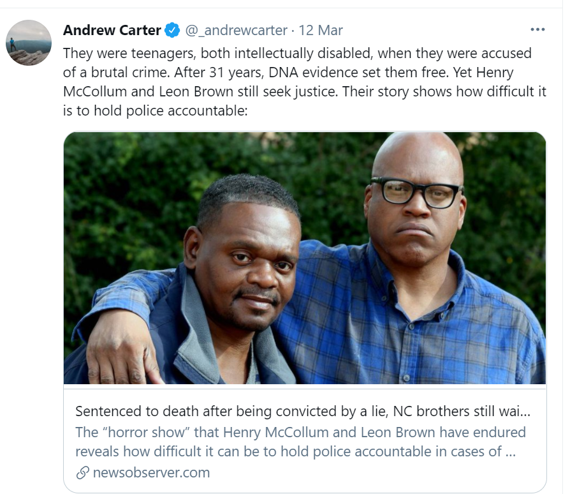Open Andrew Carter's profile avatar
Screen dimensions: 570x494
pyautogui.click(x=28, y=43)
